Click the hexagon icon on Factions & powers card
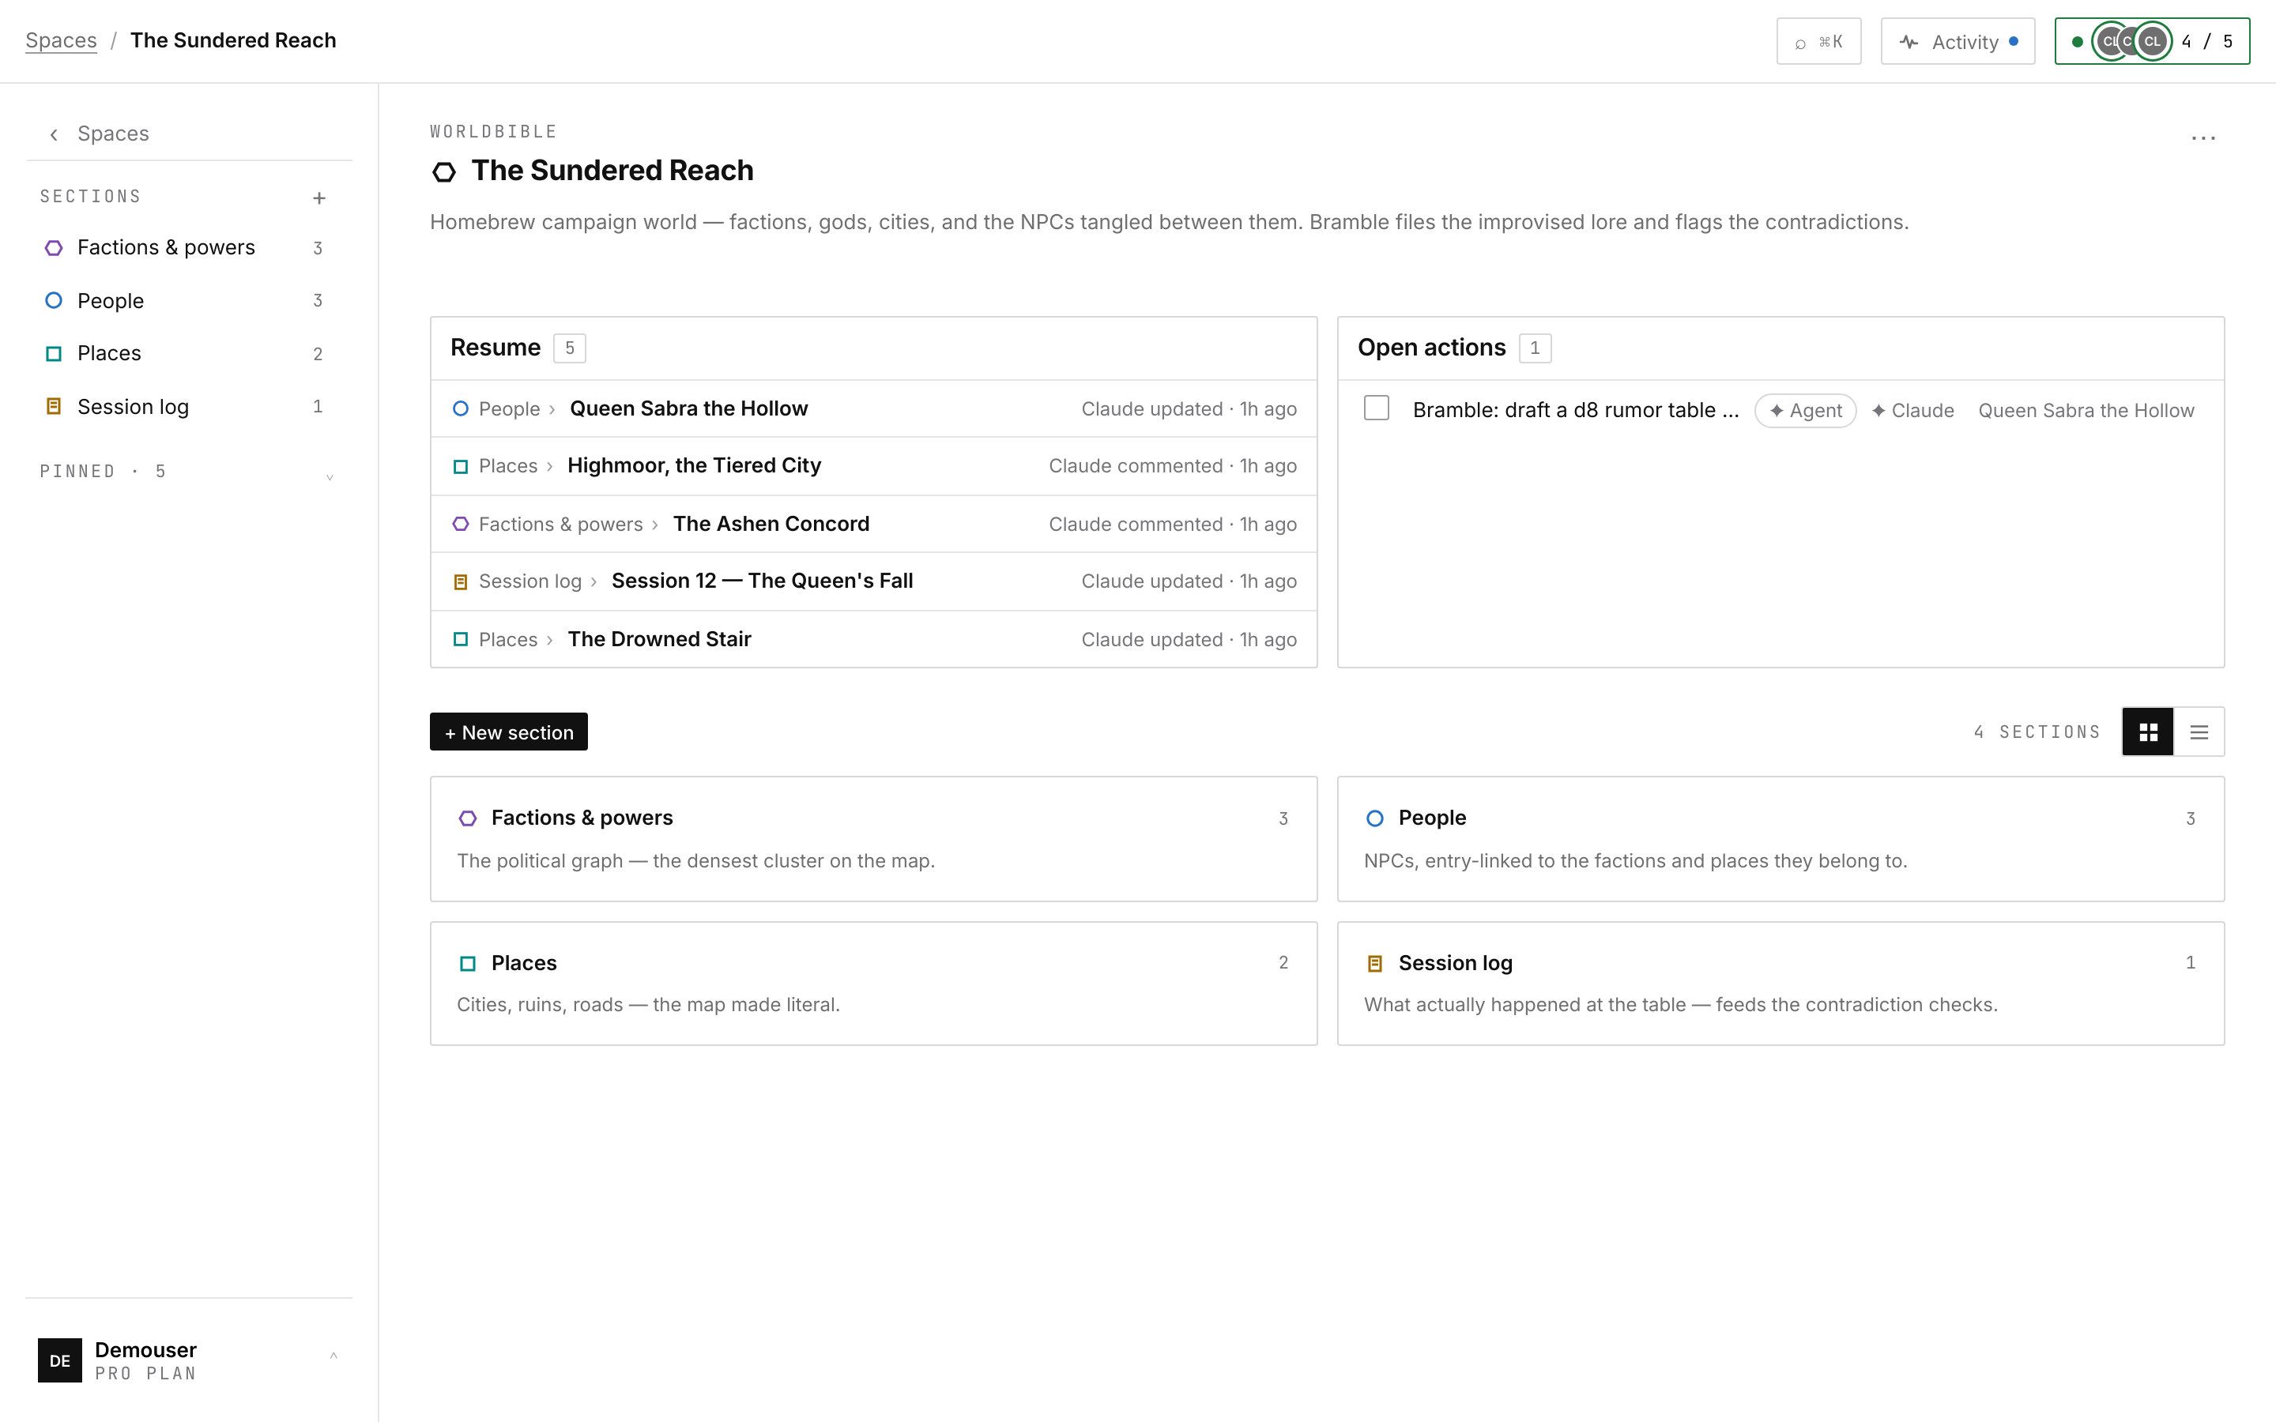2276x1422 pixels. pyautogui.click(x=467, y=818)
